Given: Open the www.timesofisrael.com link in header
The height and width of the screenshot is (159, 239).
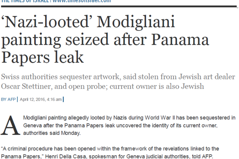Looking at the screenshot, I should click(x=82, y=1).
